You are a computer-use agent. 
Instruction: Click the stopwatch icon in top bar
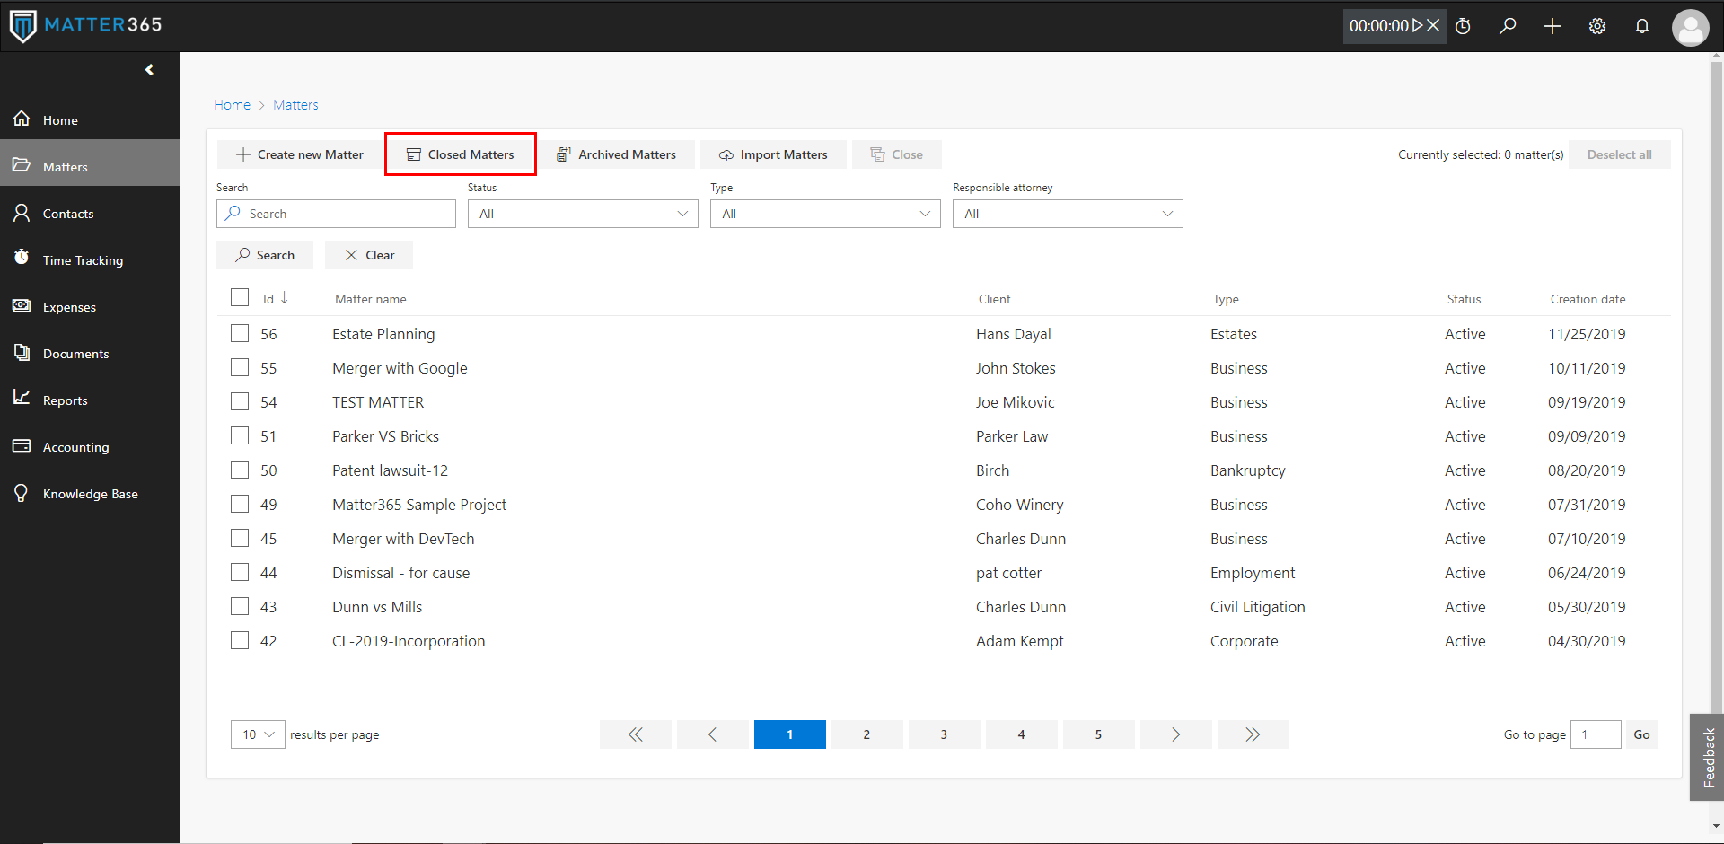pos(1463,26)
